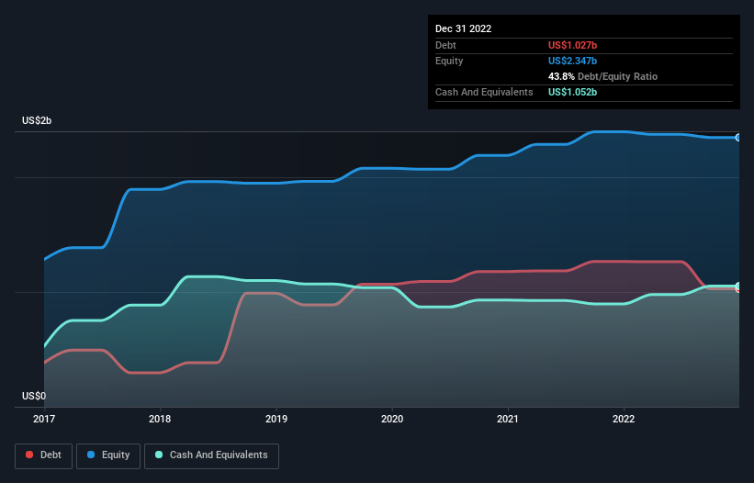754x483 pixels.
Task: Click the Debt label in tooltip
Action: point(445,45)
